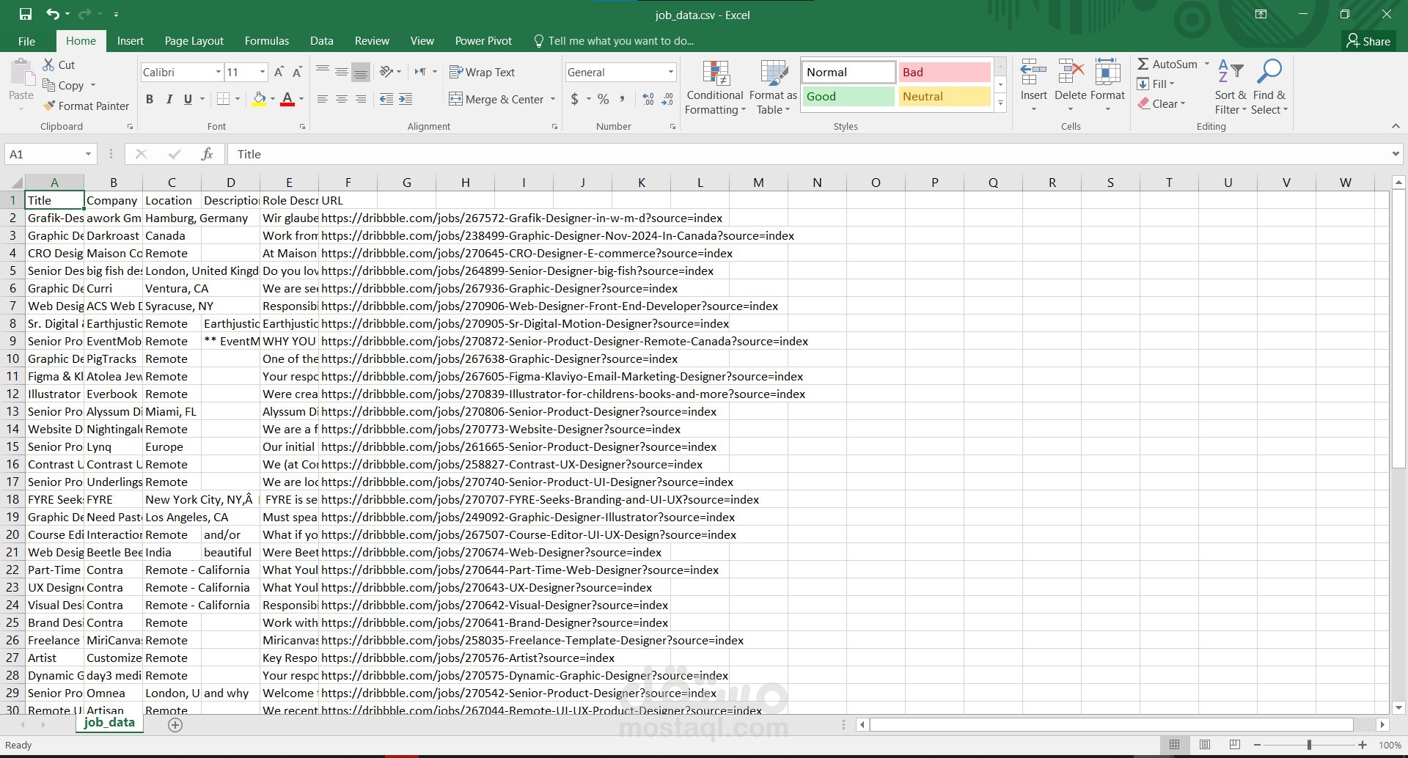Screen dimensions: 1408x758
Task: Apply the Good cell style swatch
Action: (848, 96)
